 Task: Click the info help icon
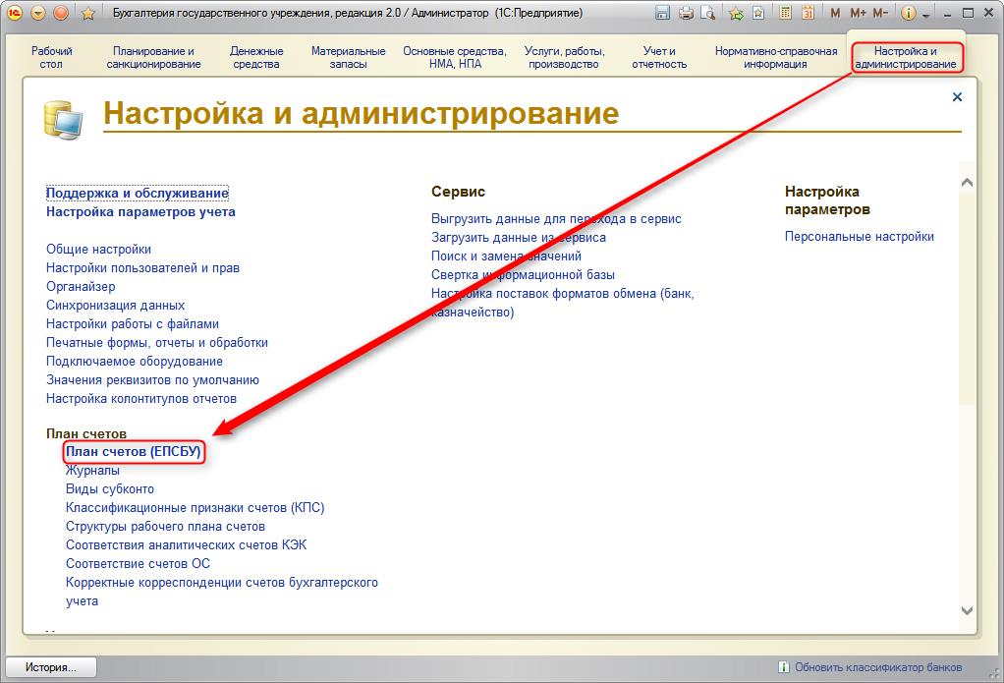[908, 13]
